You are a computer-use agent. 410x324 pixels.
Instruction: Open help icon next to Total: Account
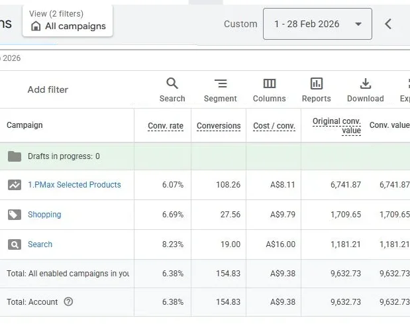pyautogui.click(x=68, y=301)
